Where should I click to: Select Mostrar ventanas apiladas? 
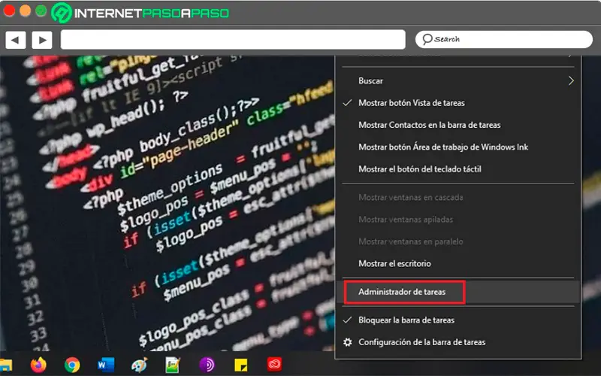[x=458, y=220]
